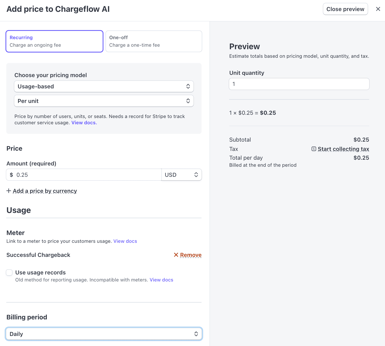Open View docs link for usage records
The height and width of the screenshot is (346, 385).
point(161,280)
